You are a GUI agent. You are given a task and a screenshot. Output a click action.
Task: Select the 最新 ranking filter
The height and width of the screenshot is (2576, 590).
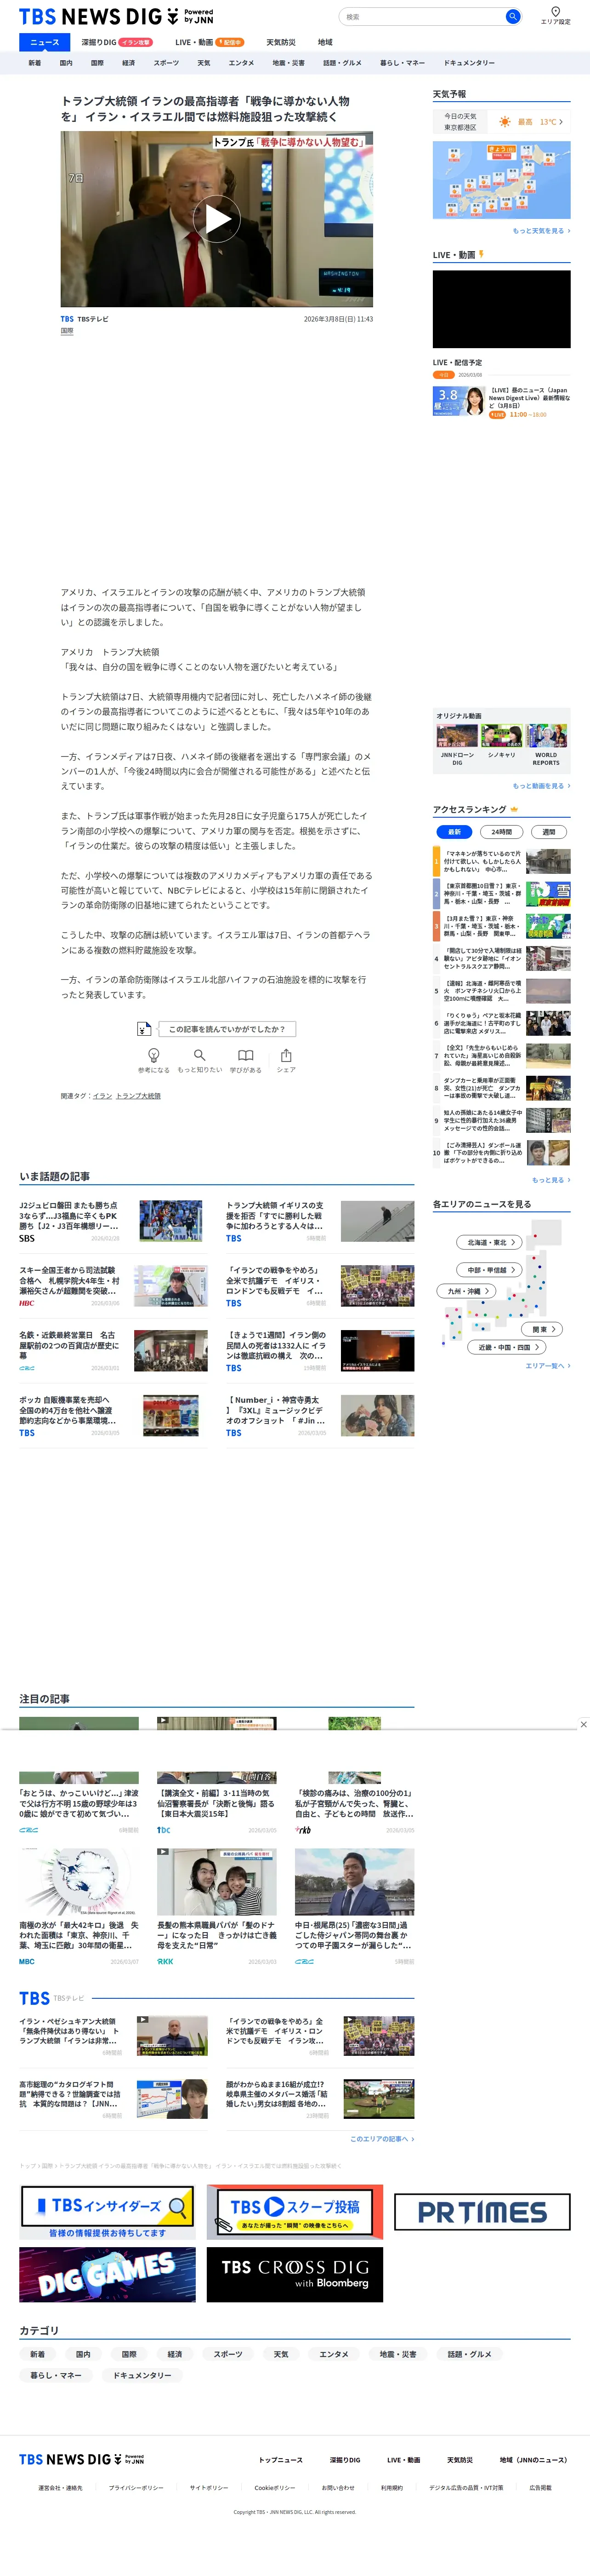click(454, 832)
